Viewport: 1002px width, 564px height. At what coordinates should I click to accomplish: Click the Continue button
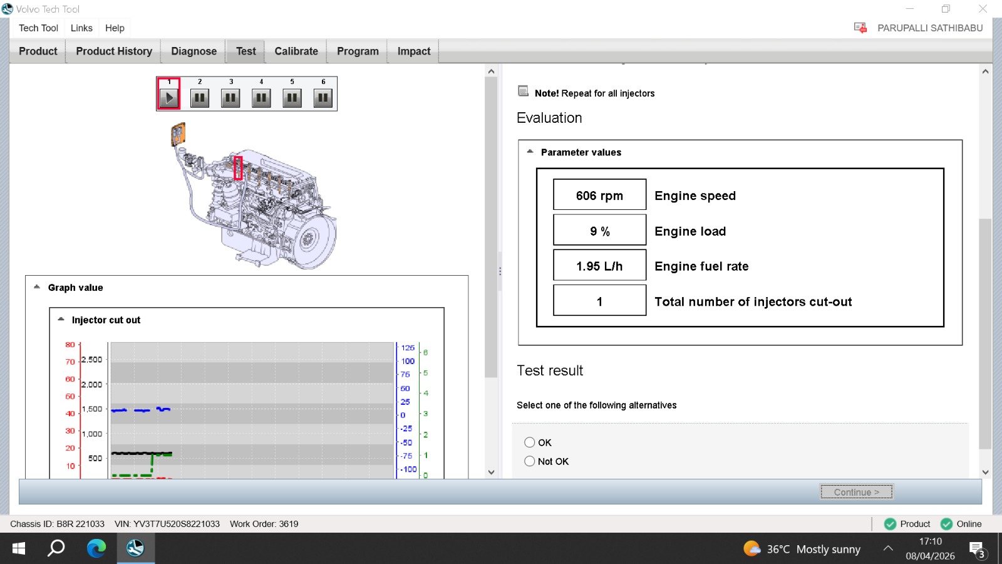[856, 492]
